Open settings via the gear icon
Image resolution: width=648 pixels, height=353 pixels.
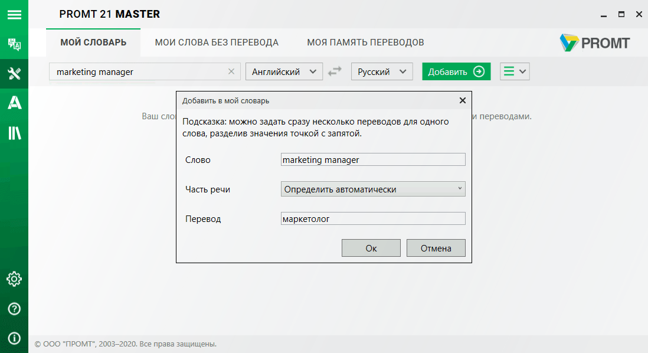pos(14,279)
